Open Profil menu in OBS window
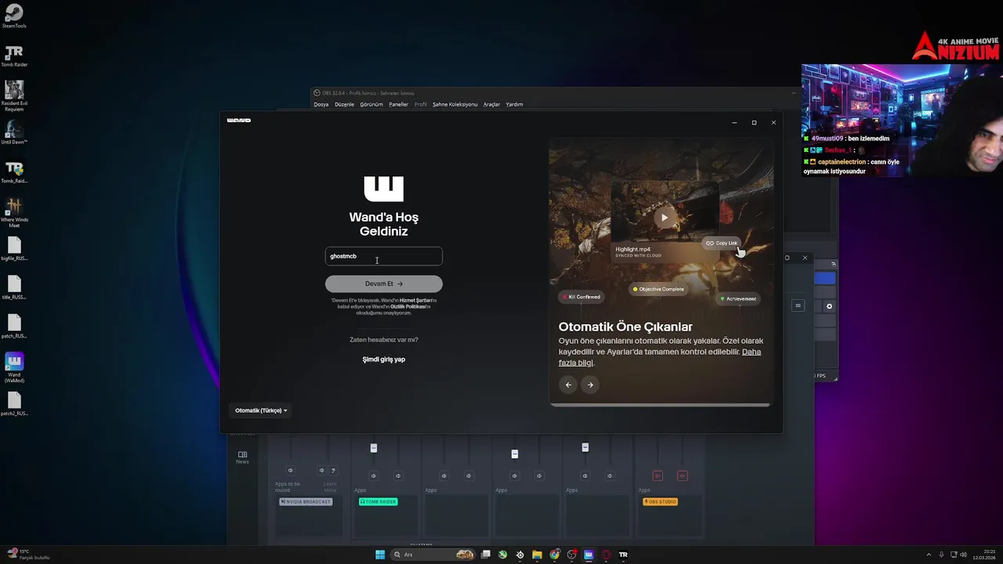Viewport: 1003px width, 564px height. (421, 104)
